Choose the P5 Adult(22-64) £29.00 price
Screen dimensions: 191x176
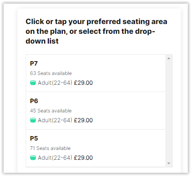pos(61,158)
